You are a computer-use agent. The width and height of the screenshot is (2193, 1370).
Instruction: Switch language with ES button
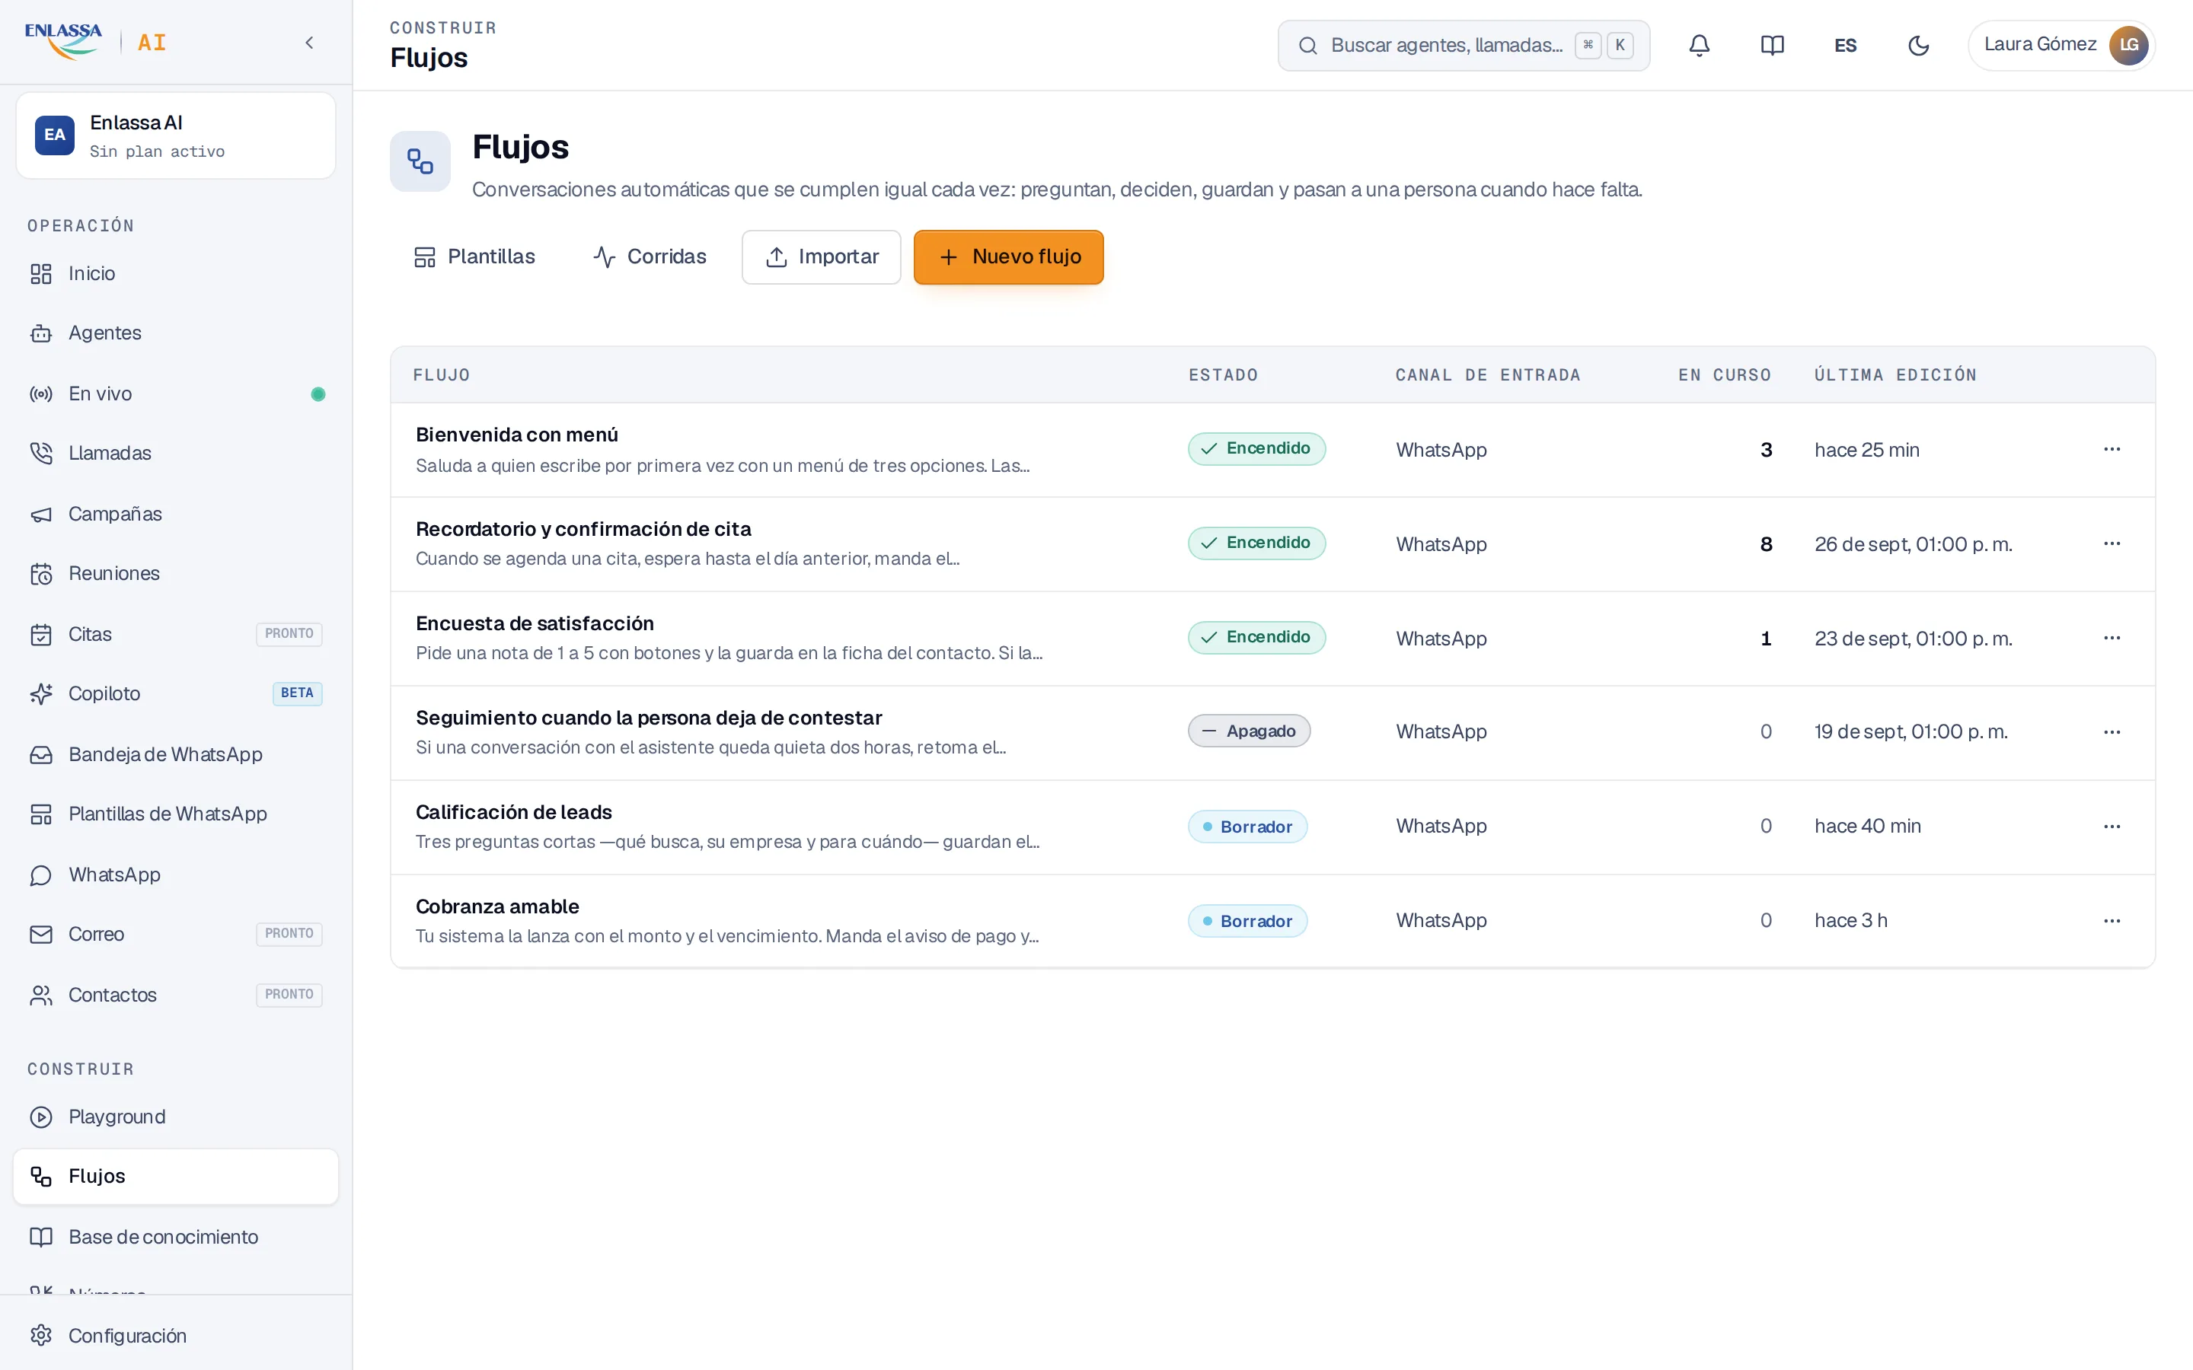pyautogui.click(x=1845, y=44)
